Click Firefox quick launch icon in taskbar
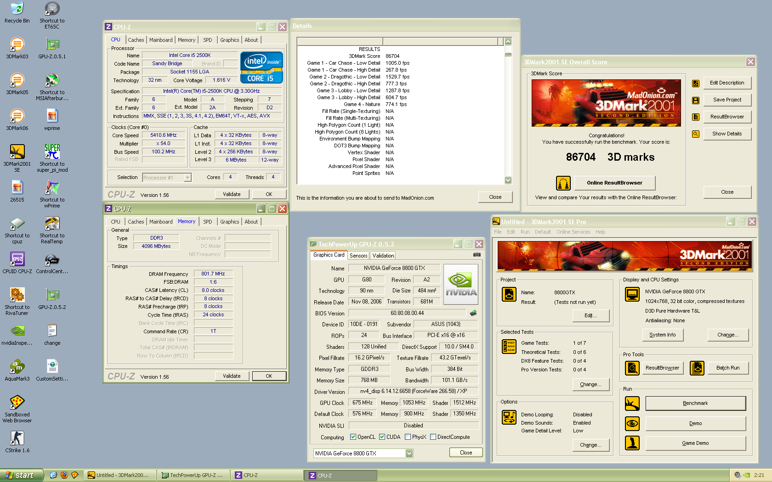Viewport: 772px width, 482px height. [64, 475]
